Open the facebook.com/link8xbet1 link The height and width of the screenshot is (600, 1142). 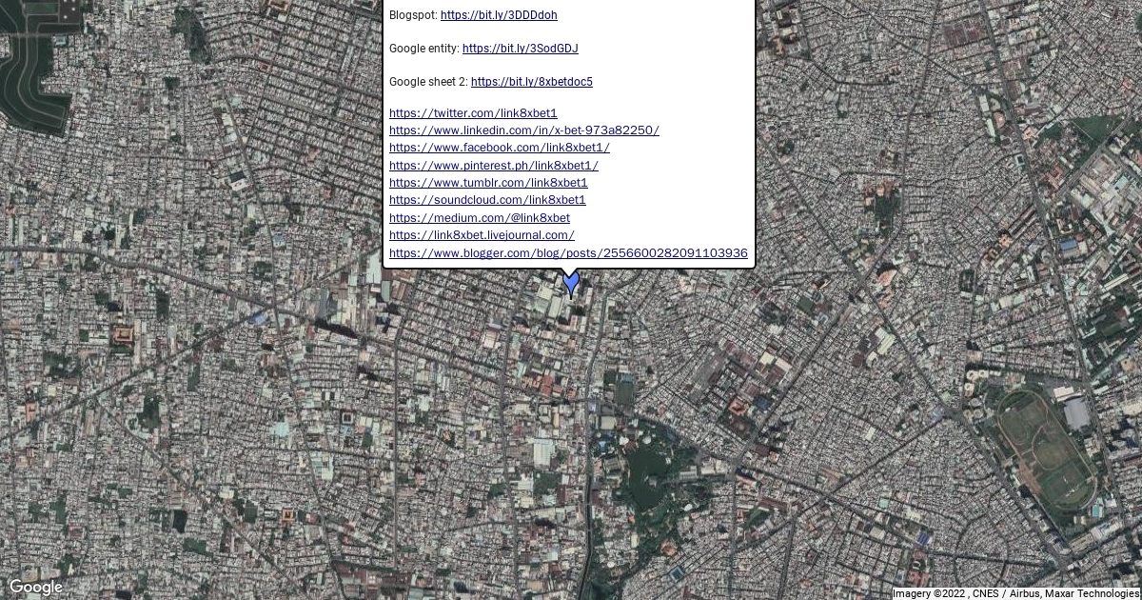point(500,148)
